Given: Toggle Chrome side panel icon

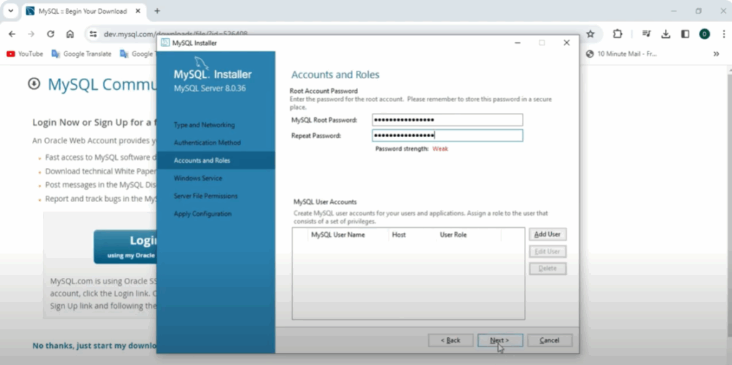Looking at the screenshot, I should [686, 34].
